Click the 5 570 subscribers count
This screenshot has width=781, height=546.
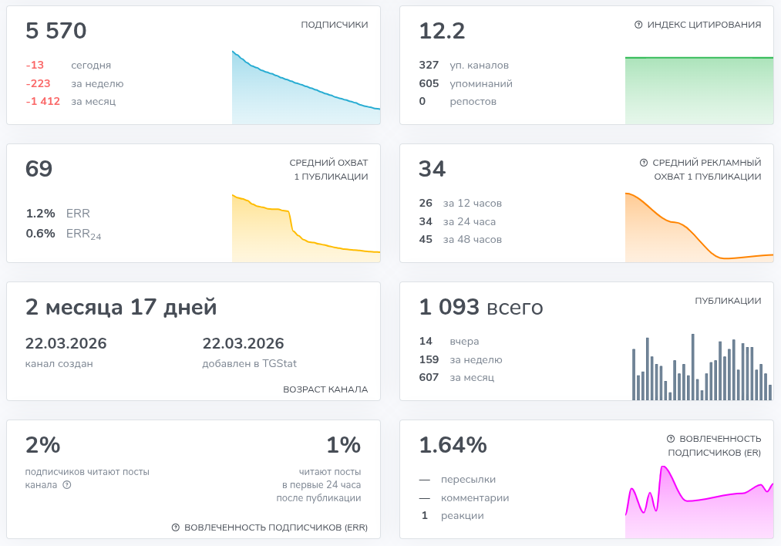click(56, 31)
